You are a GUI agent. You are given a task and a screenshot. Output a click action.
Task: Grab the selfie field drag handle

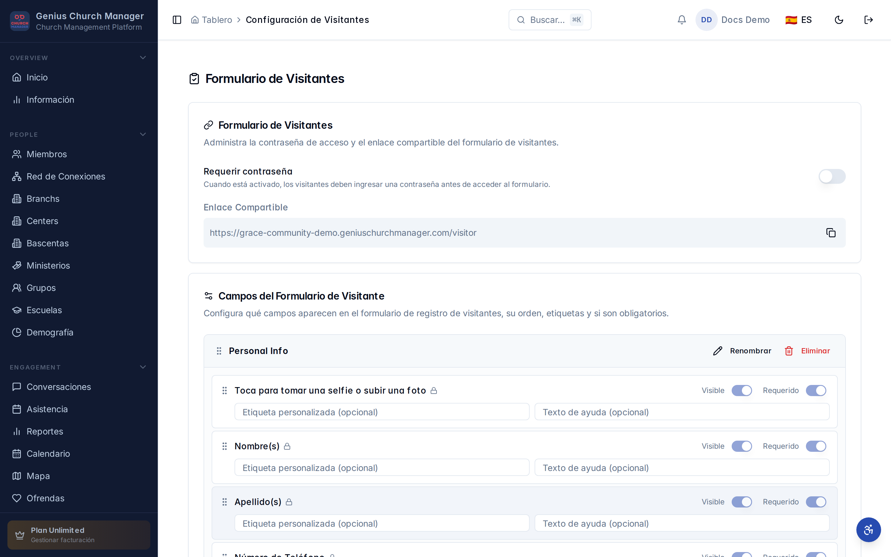pyautogui.click(x=225, y=391)
